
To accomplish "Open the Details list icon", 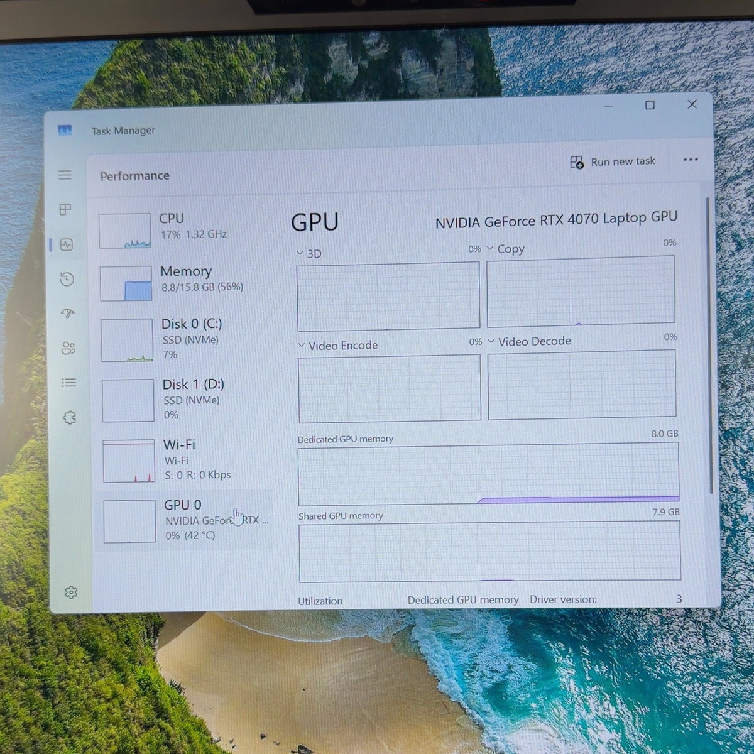I will [x=69, y=382].
